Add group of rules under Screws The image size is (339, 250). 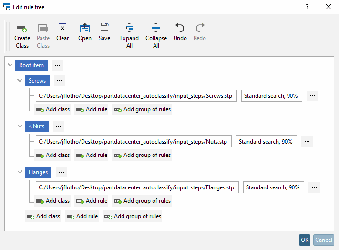pyautogui.click(x=142, y=109)
